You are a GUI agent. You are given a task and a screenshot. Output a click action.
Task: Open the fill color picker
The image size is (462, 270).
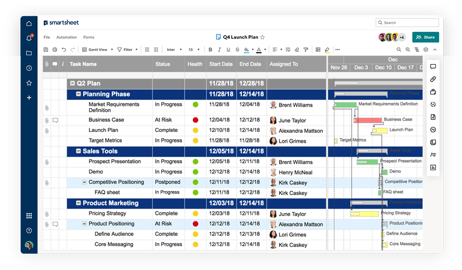247,49
